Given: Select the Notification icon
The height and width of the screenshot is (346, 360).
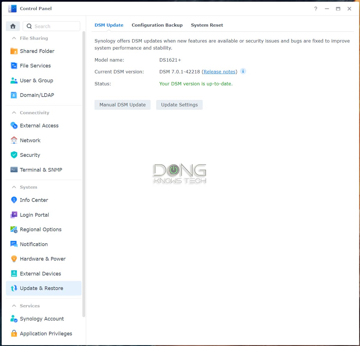Looking at the screenshot, I should [x=14, y=244].
